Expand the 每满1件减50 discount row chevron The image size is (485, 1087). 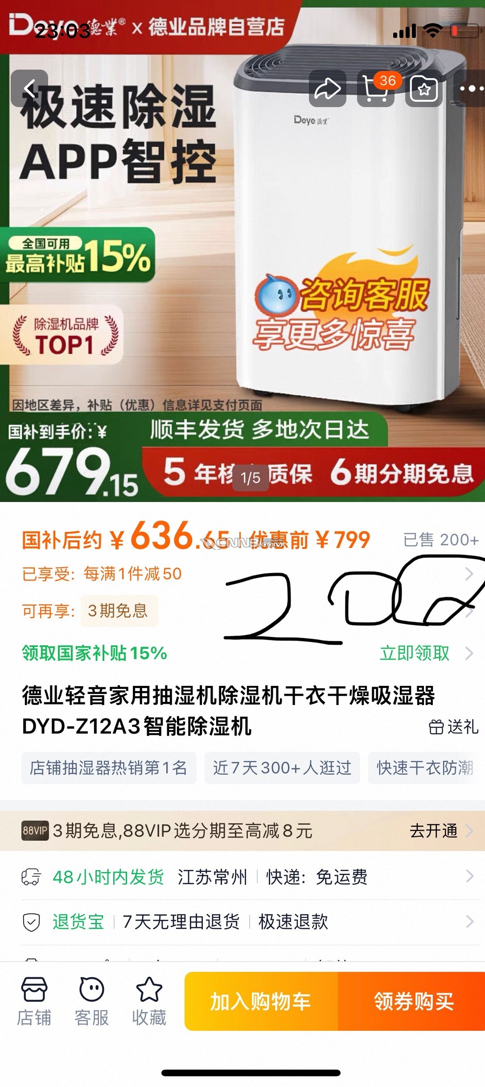click(x=469, y=574)
